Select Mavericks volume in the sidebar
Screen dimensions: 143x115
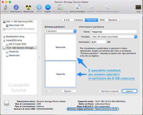click(x=20, y=55)
